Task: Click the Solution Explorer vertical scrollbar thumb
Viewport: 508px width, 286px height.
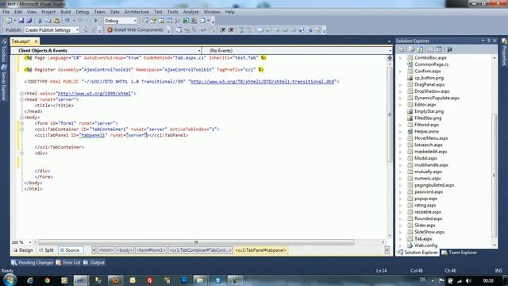Action: (x=495, y=175)
